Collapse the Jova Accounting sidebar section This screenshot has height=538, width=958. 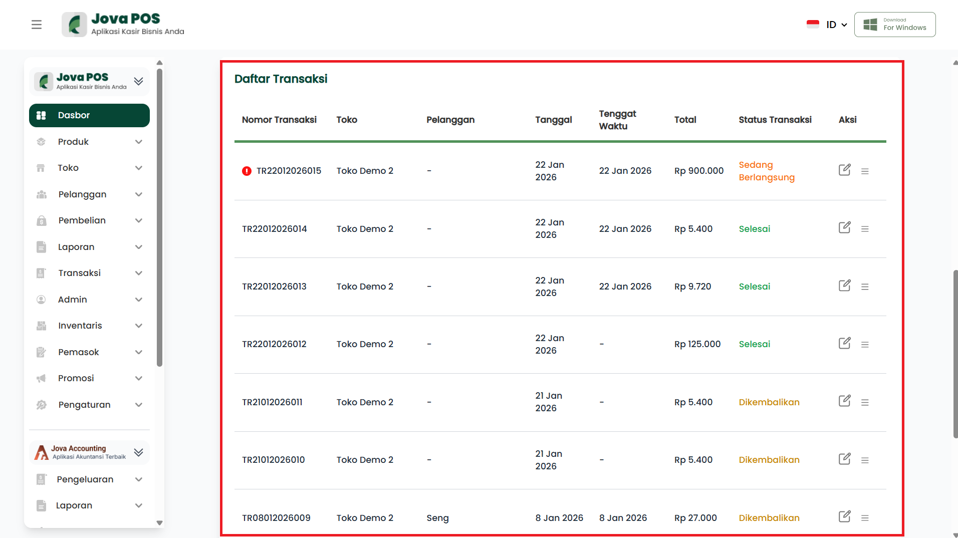click(139, 452)
